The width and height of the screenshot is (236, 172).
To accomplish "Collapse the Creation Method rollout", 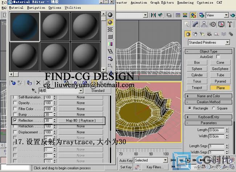I will point(208,102).
